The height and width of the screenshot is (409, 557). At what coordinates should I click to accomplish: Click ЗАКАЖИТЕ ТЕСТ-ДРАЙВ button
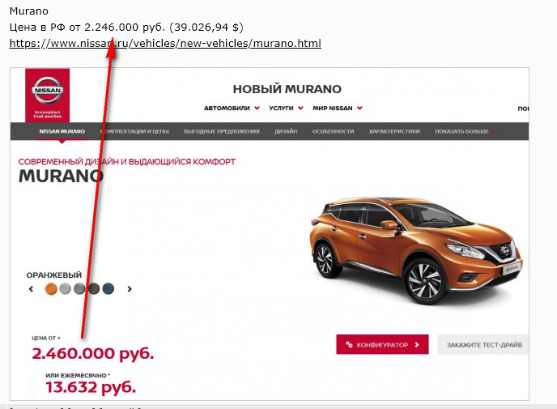[483, 344]
